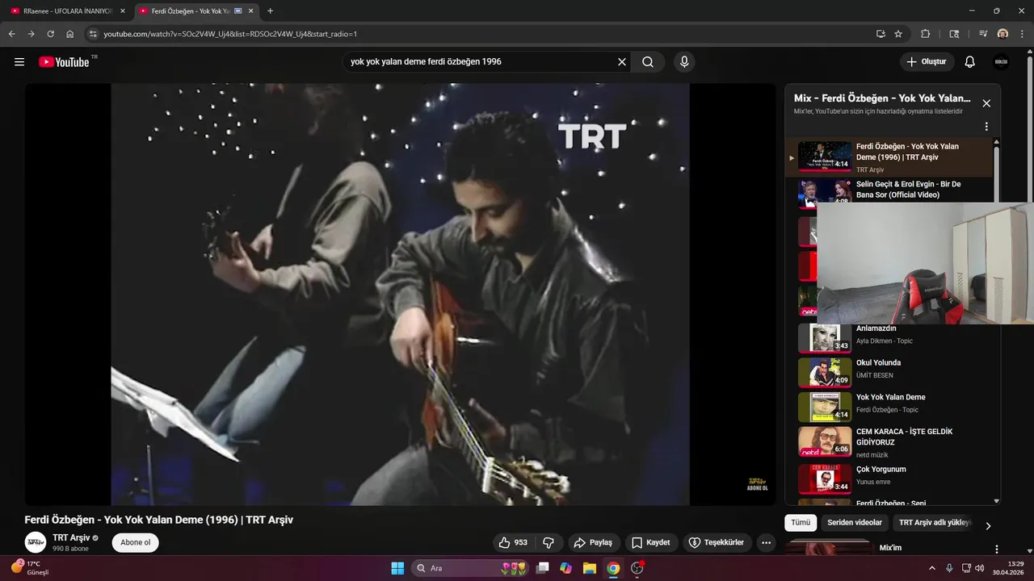Go forward in browser history

tap(31, 34)
